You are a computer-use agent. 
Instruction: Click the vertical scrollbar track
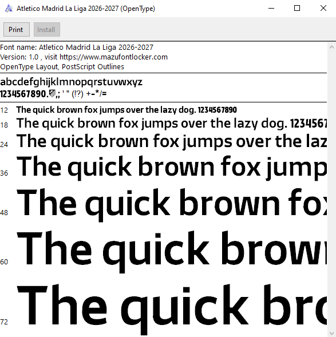pyautogui.click(x=331, y=190)
